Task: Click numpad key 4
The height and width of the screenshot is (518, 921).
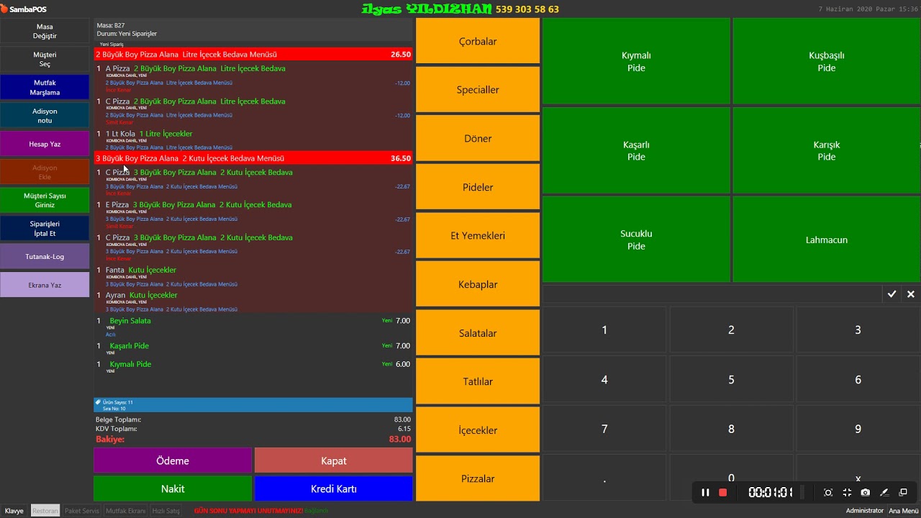Action: pos(604,379)
